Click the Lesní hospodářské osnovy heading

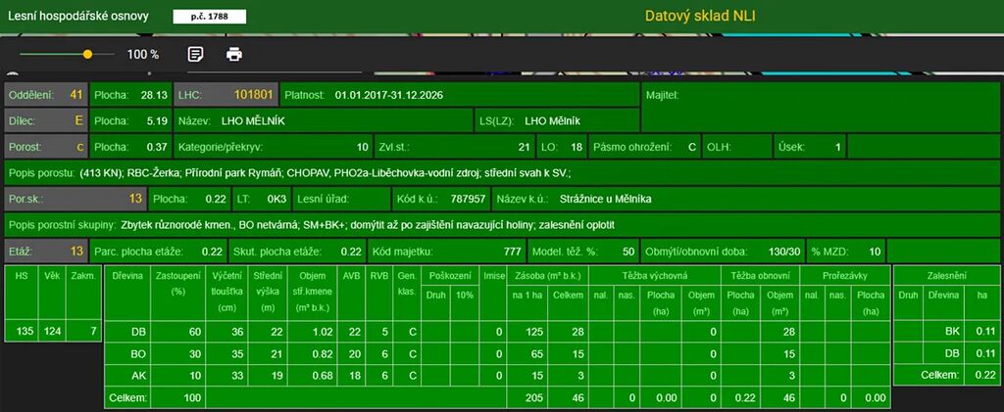[78, 17]
